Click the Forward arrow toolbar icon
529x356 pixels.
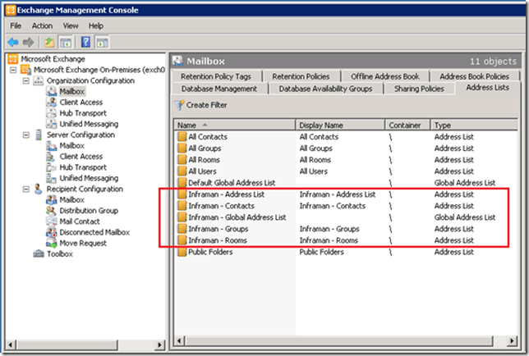click(x=30, y=42)
